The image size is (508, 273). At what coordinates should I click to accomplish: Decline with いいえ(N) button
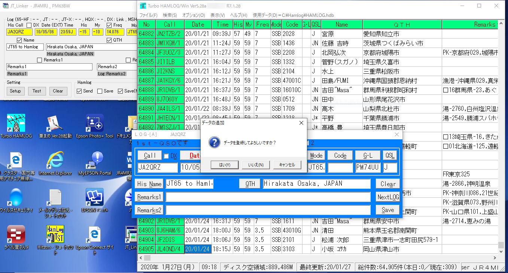256,165
